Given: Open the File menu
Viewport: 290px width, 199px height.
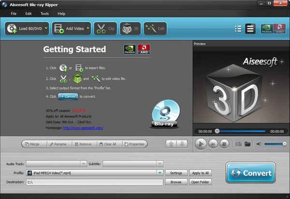Looking at the screenshot, I should tap(14, 14).
